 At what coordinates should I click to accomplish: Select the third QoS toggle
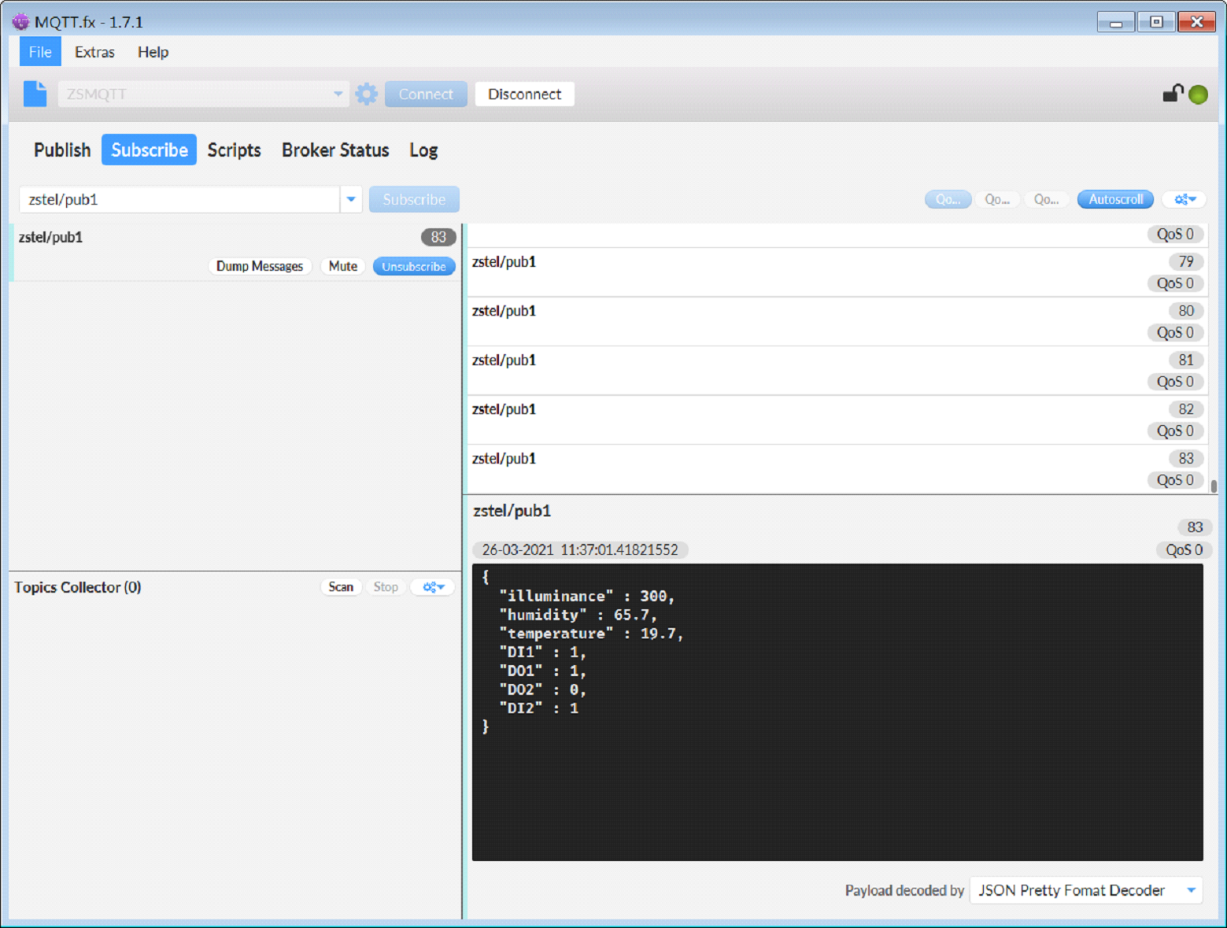click(1046, 199)
